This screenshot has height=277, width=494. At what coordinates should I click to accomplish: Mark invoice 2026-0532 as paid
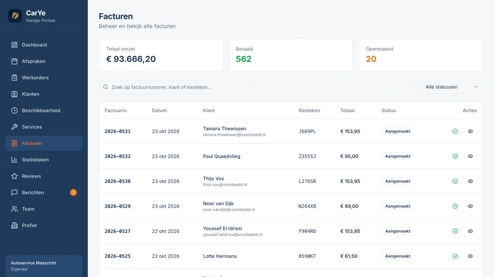[455, 156]
